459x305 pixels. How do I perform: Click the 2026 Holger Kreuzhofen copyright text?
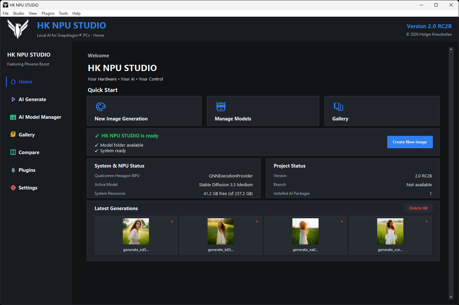[x=429, y=34]
